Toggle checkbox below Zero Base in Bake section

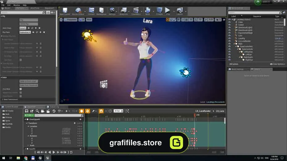(21, 93)
